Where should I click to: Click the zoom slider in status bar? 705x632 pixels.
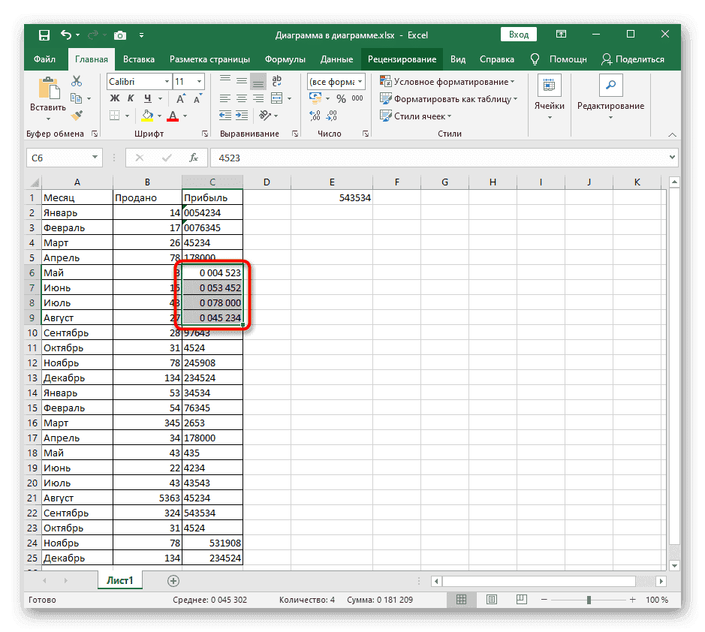(x=589, y=600)
